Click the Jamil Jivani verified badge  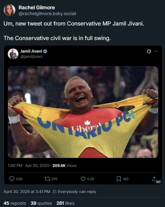coord(45,51)
